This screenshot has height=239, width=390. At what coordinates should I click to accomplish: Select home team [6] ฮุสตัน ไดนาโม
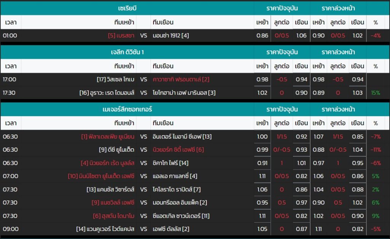pyautogui.click(x=113, y=216)
